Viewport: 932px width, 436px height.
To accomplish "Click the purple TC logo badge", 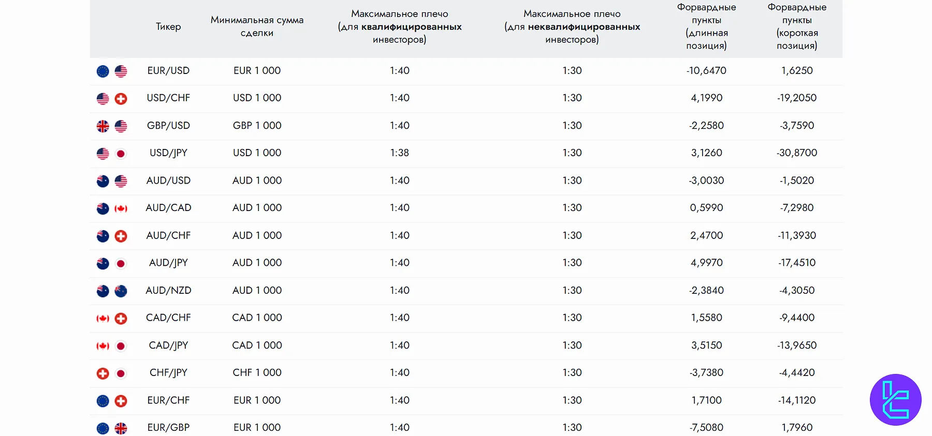I will pyautogui.click(x=895, y=400).
